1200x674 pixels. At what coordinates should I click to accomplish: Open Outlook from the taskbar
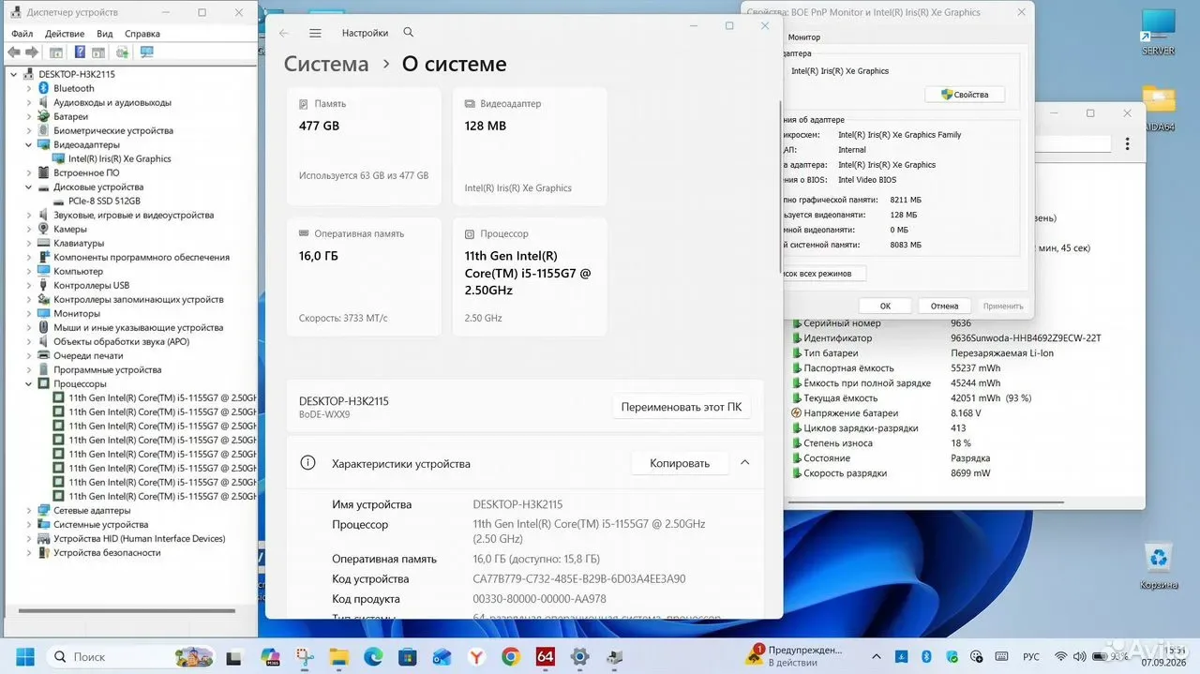pos(442,657)
